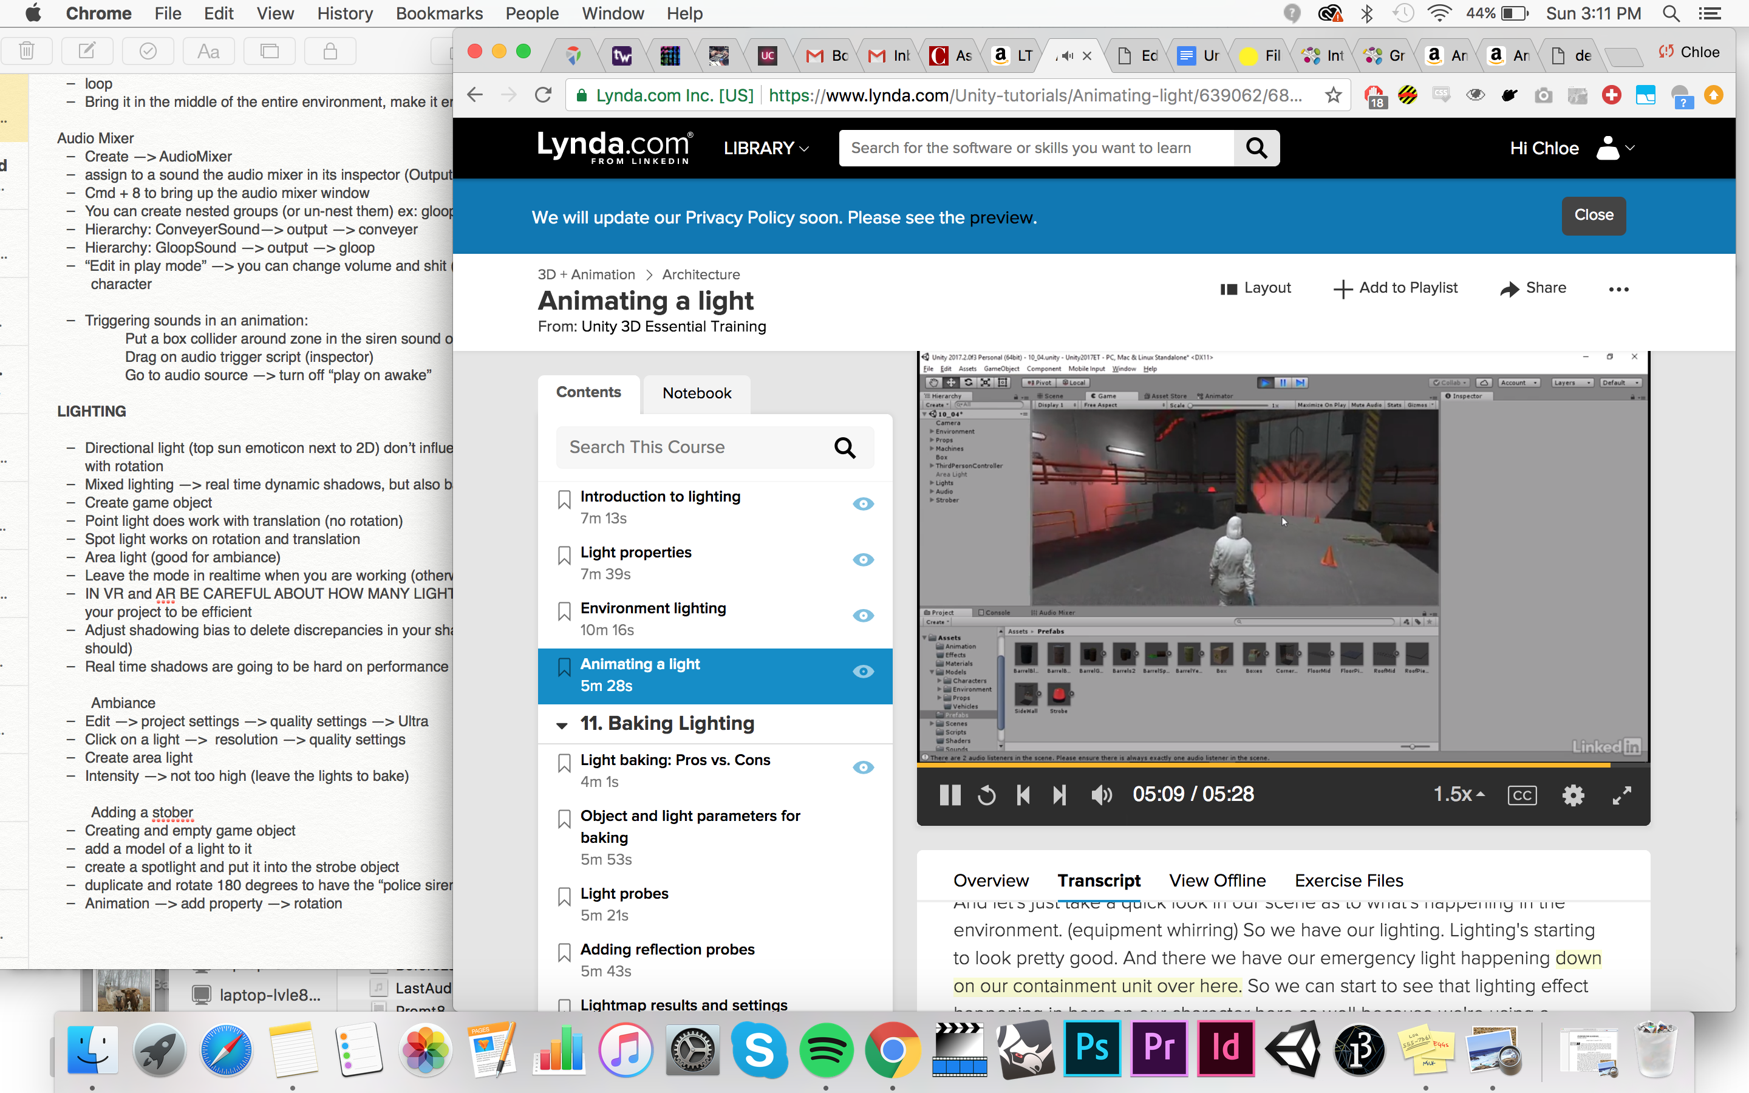Open the Chloe Chrome profile button
Screen dimensions: 1749x1093
tap(1689, 52)
